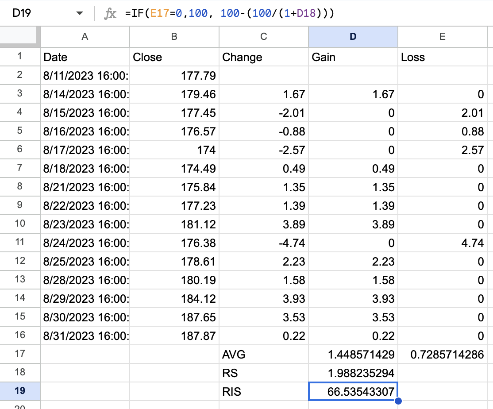Select the highlighted column D header
The image size is (493, 409).
coord(353,37)
